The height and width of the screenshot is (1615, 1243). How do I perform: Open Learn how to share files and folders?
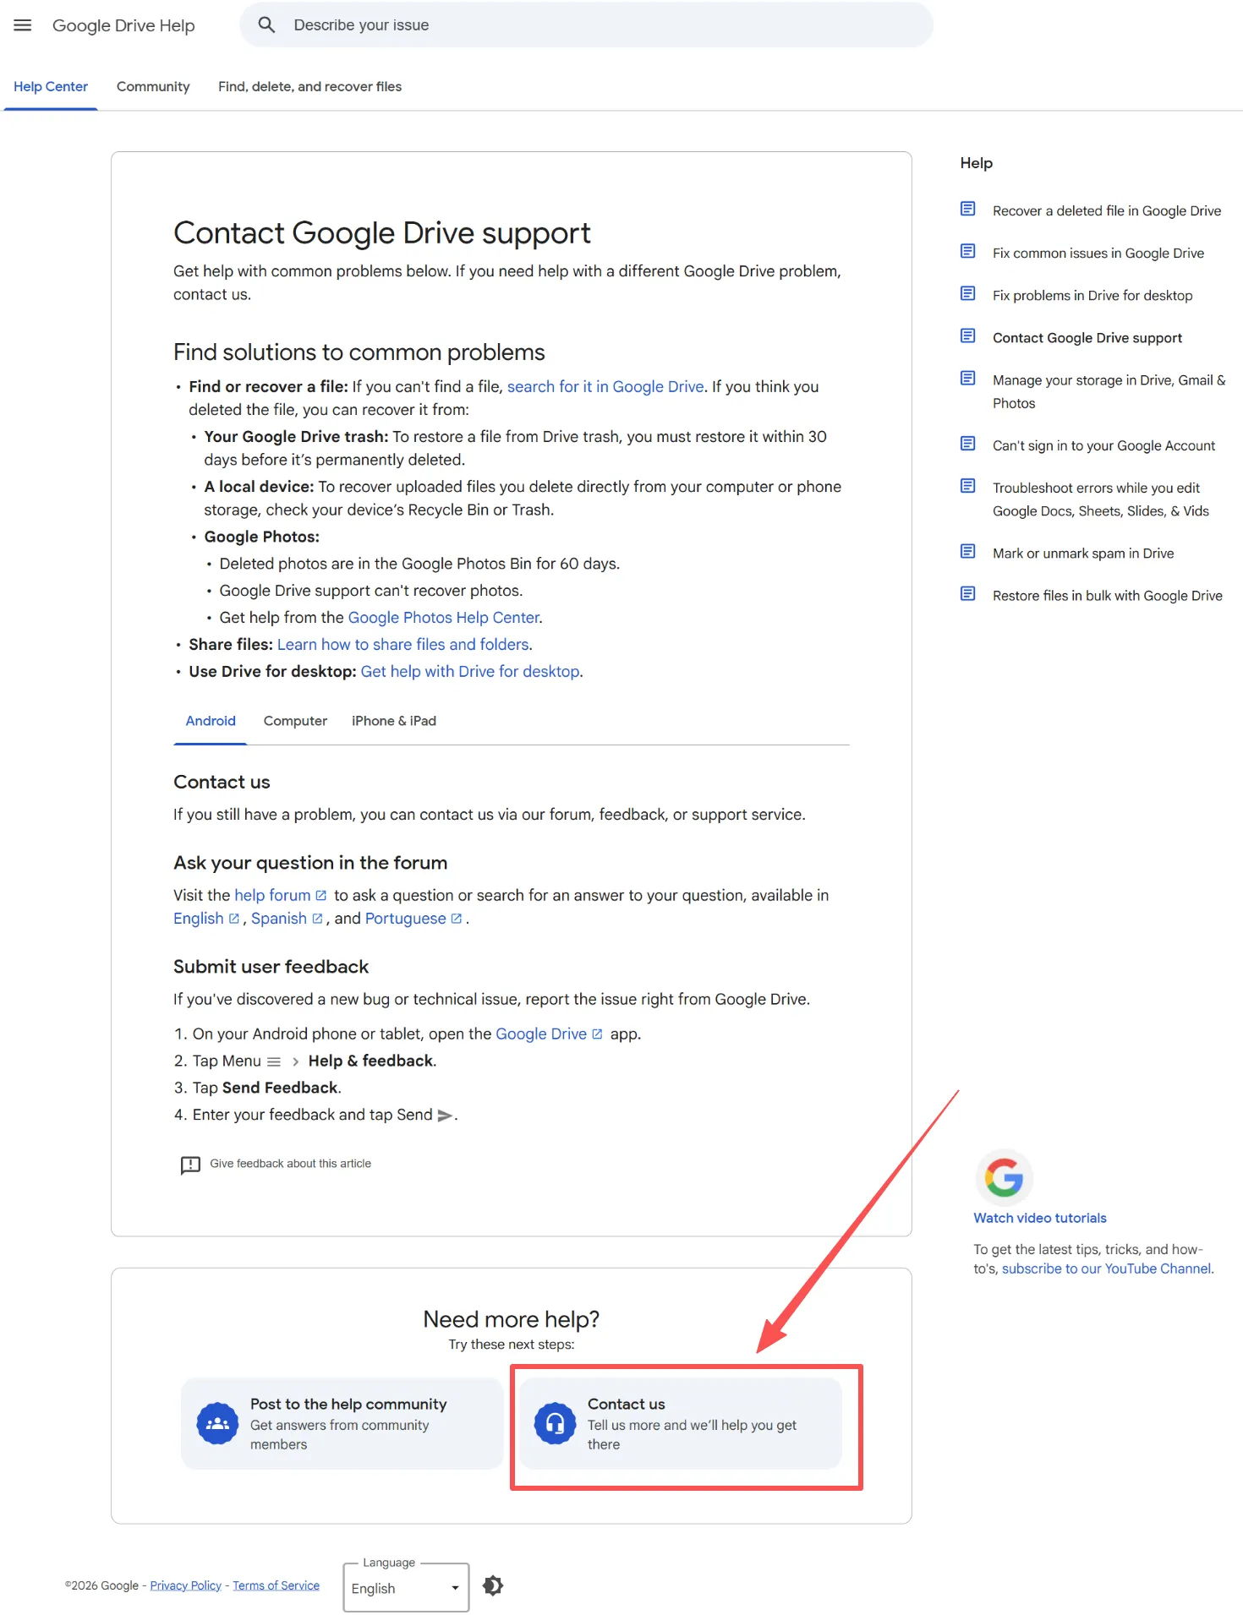[403, 645]
